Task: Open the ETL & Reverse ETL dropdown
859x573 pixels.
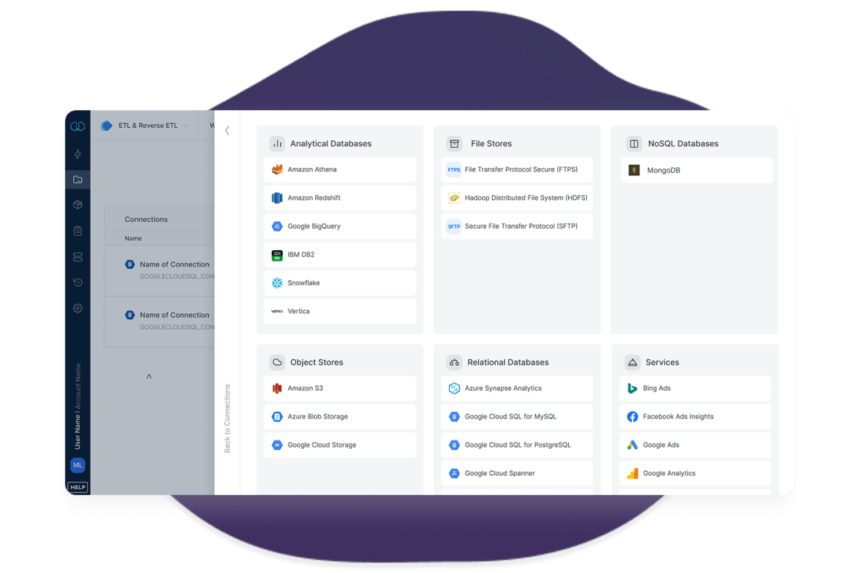Action: (145, 125)
